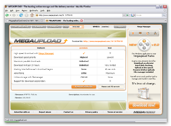
Task: Click the Logout button
Action: tap(120, 27)
